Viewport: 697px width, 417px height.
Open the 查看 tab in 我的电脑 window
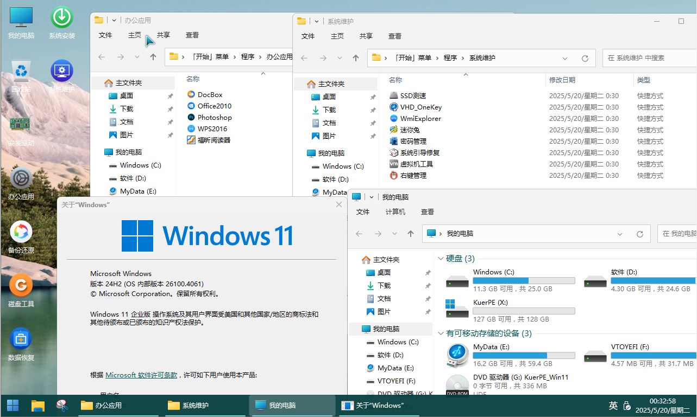pyautogui.click(x=428, y=212)
